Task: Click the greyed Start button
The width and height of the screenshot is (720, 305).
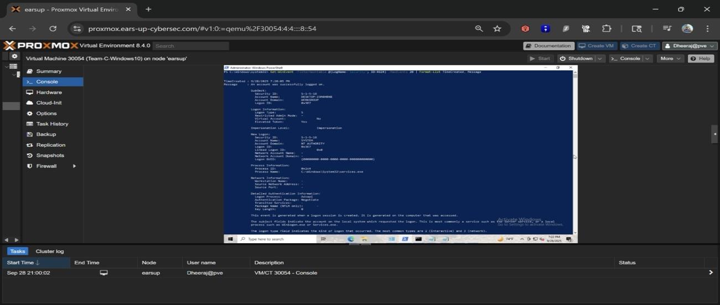Action: [x=540, y=59]
